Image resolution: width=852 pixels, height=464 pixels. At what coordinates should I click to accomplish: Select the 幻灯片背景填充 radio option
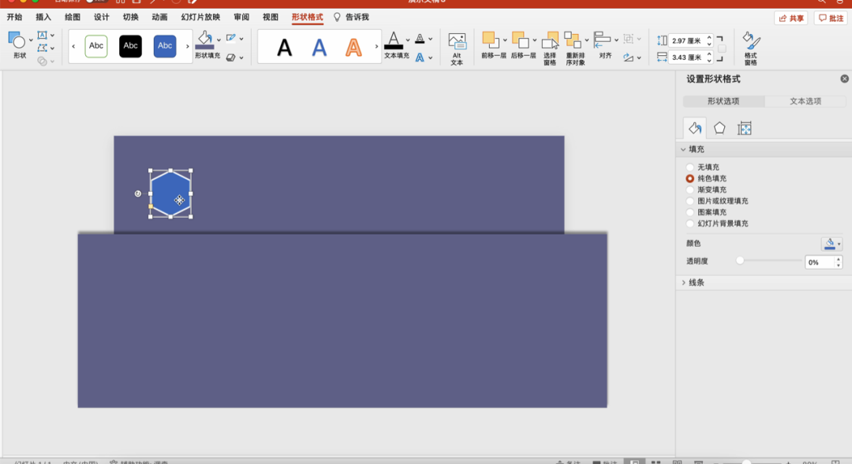(x=690, y=223)
